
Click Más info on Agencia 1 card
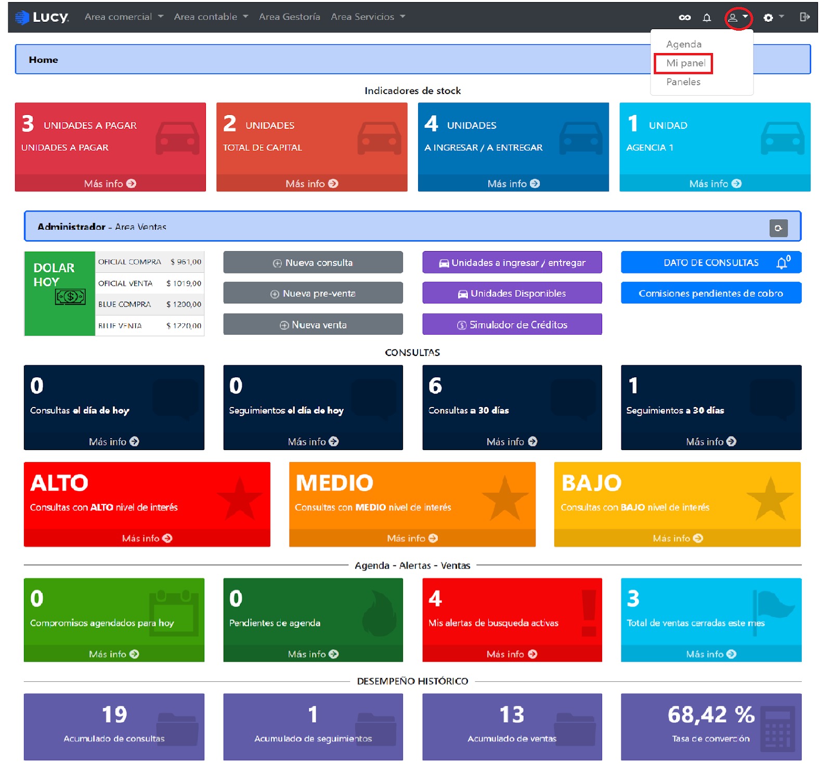[x=715, y=183]
